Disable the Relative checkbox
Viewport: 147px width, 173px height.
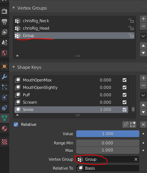click(x=16, y=124)
